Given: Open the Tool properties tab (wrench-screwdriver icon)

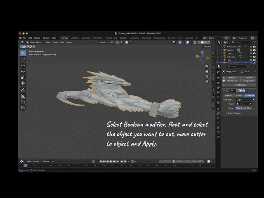Looking at the screenshot, I should pyautogui.click(x=218, y=72).
